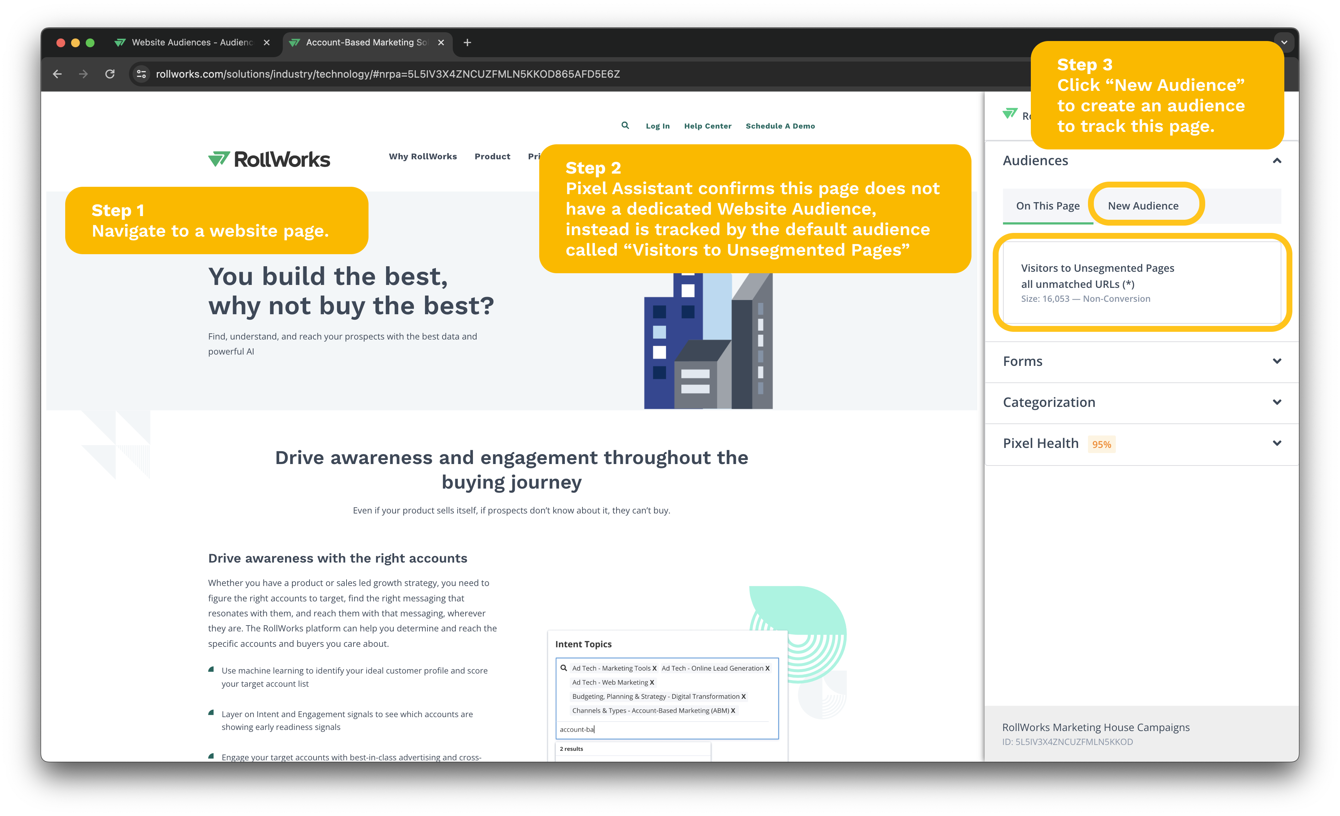Switch to the Website Audiences browser tab
The image size is (1340, 816).
pos(190,42)
